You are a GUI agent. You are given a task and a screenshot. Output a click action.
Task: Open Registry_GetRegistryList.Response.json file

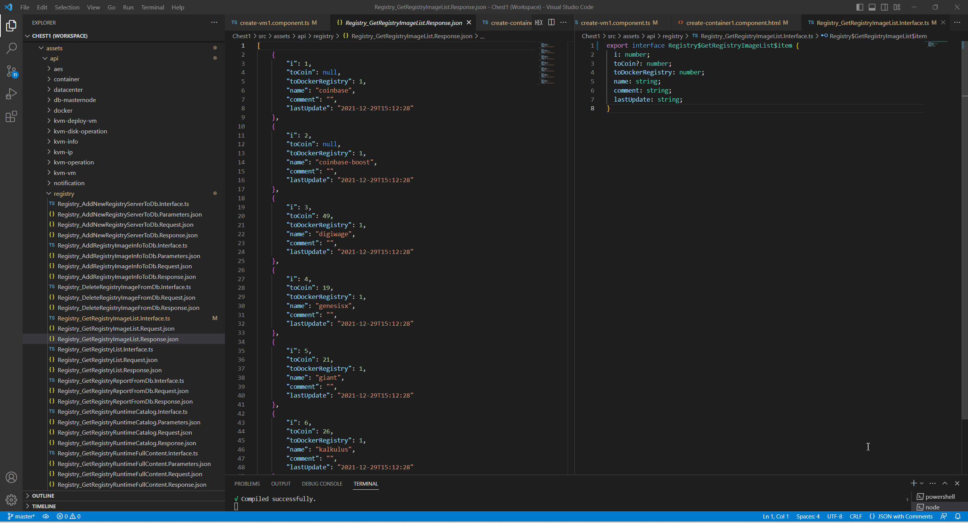[109, 370]
